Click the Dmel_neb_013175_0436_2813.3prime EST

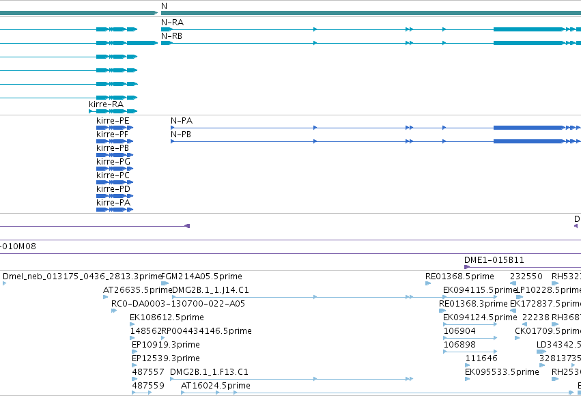click(x=5, y=283)
